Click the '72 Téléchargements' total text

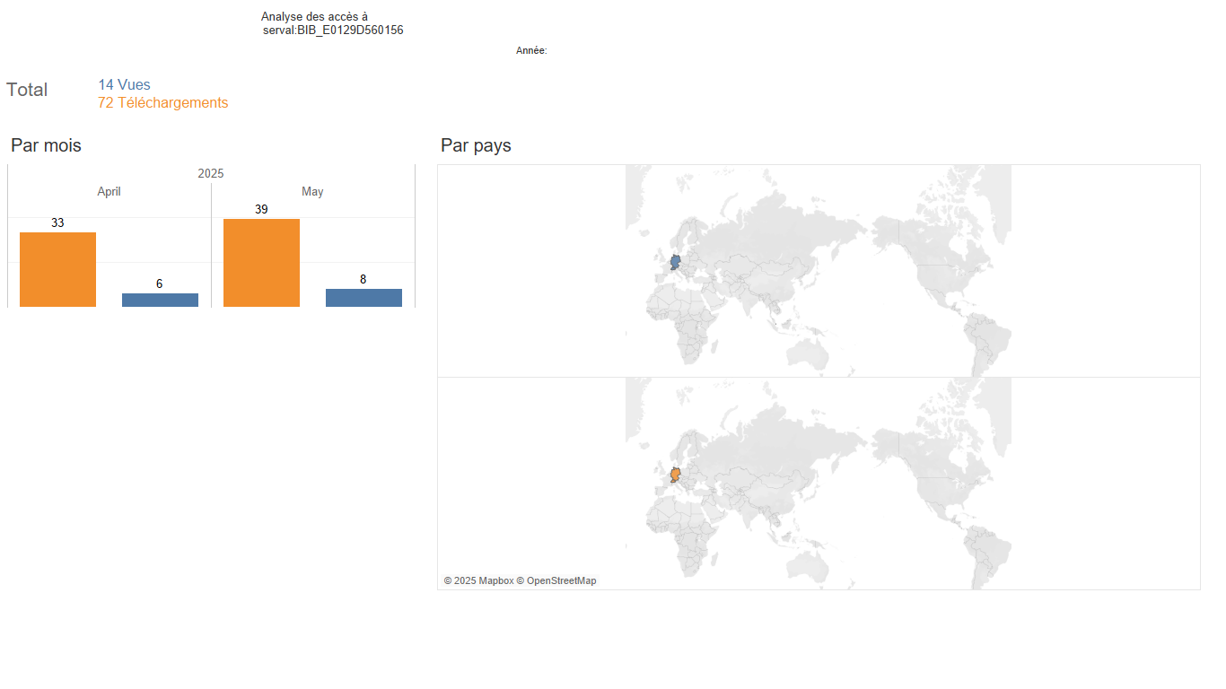click(x=163, y=103)
